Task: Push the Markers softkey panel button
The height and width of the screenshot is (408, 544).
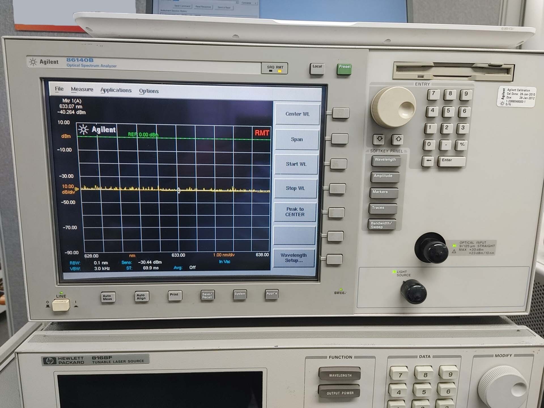Action: click(x=383, y=193)
